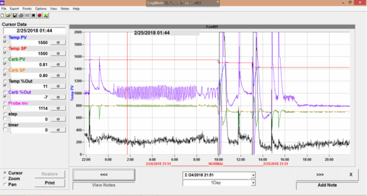Viewport: 367px width, 196px height.
Task: Click the 2/25/2018 01:44 cursor date field
Action: 34,31
